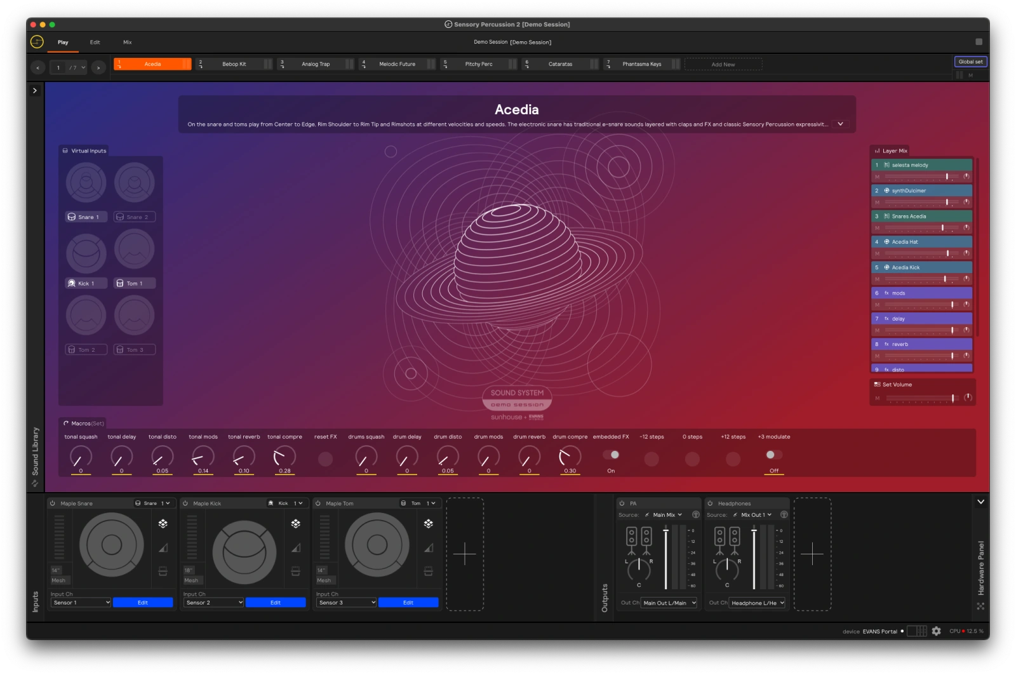Click the Set Volume pan knob

click(968, 398)
